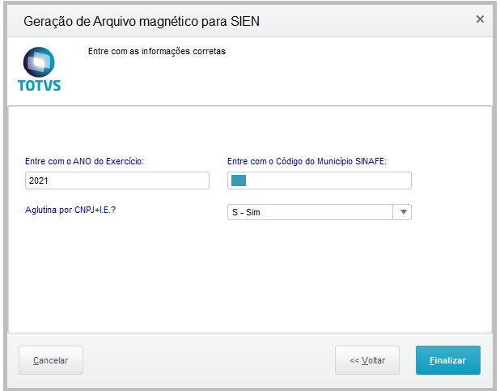This screenshot has height=391, width=500.
Task: Click the 2021 value in the year field
Action: pyautogui.click(x=39, y=181)
